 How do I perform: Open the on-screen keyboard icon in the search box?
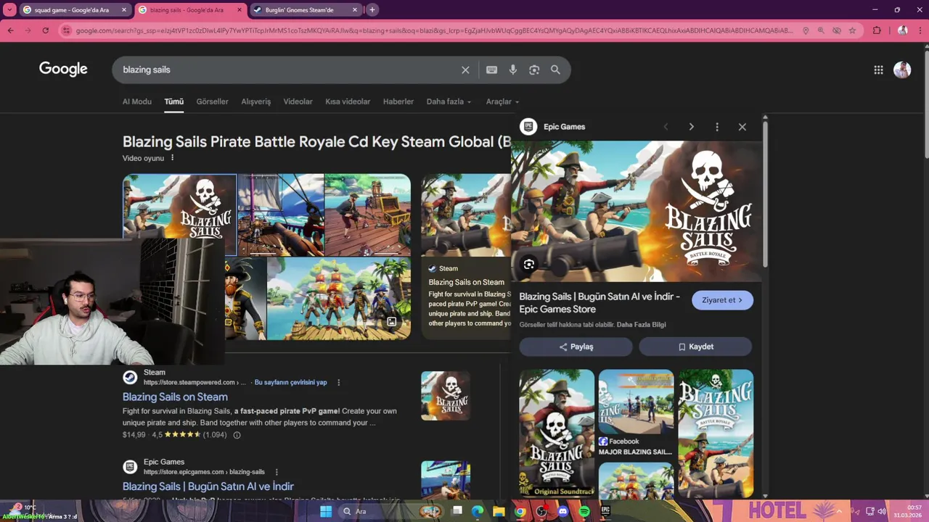491,70
